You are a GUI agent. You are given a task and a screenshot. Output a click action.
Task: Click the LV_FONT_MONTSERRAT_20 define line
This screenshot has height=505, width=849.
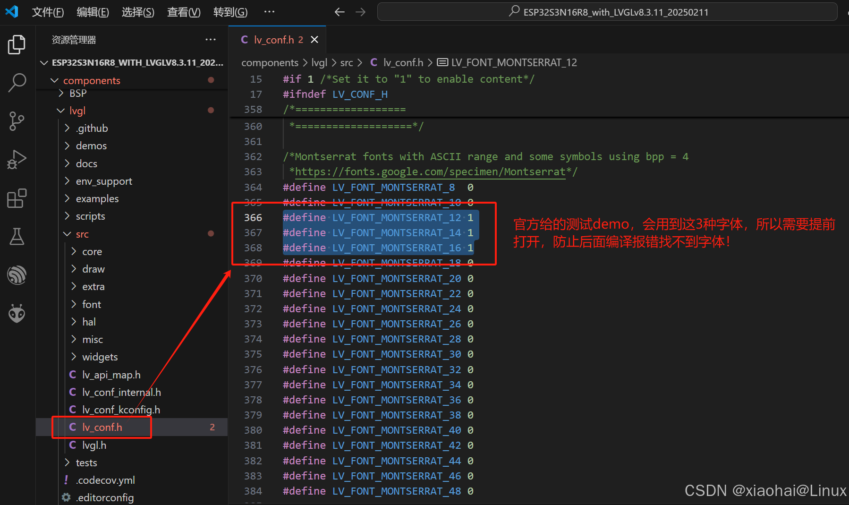tap(378, 278)
